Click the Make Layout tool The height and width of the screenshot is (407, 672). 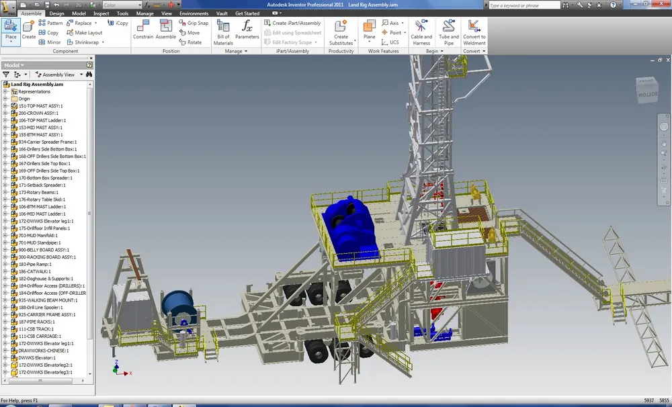click(85, 32)
